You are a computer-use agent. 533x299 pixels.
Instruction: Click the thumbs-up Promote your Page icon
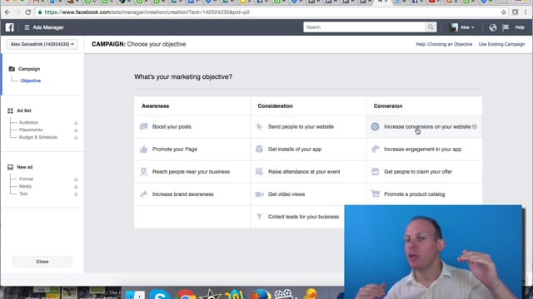tap(143, 149)
